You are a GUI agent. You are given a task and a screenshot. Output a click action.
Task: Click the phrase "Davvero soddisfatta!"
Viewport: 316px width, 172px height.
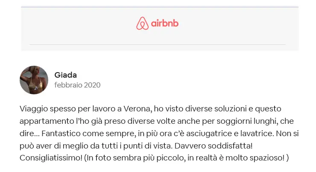coord(214,146)
